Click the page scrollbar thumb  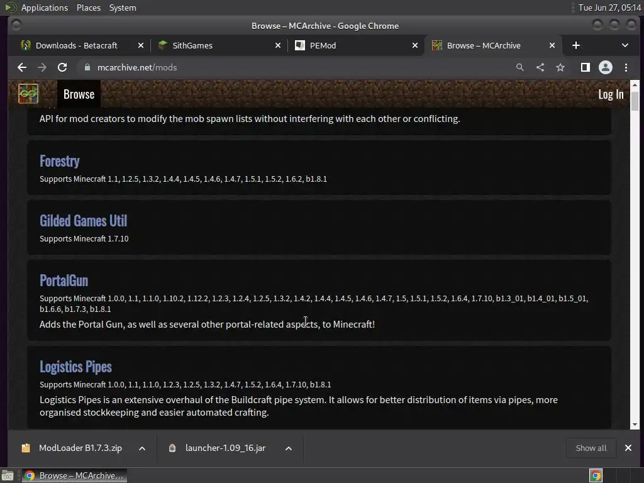[635, 101]
